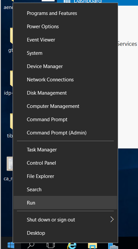Open Power Options
138x249 pixels.
point(65,27)
